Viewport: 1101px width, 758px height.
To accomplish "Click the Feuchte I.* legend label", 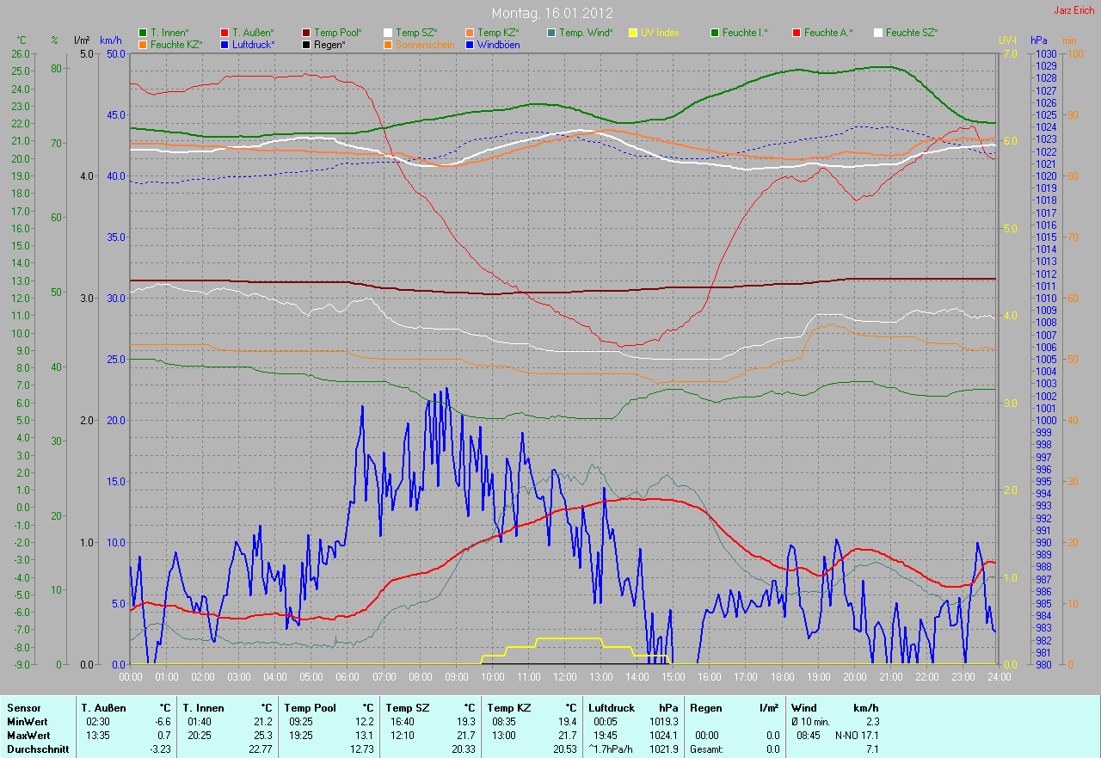I will click(745, 33).
